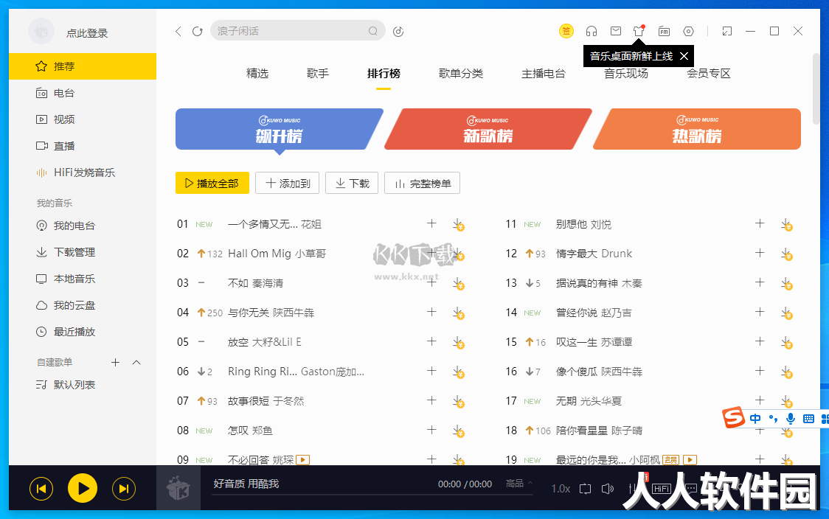829x519 pixels.
Task: Switch to the 音乐现场 tab
Action: [x=626, y=74]
